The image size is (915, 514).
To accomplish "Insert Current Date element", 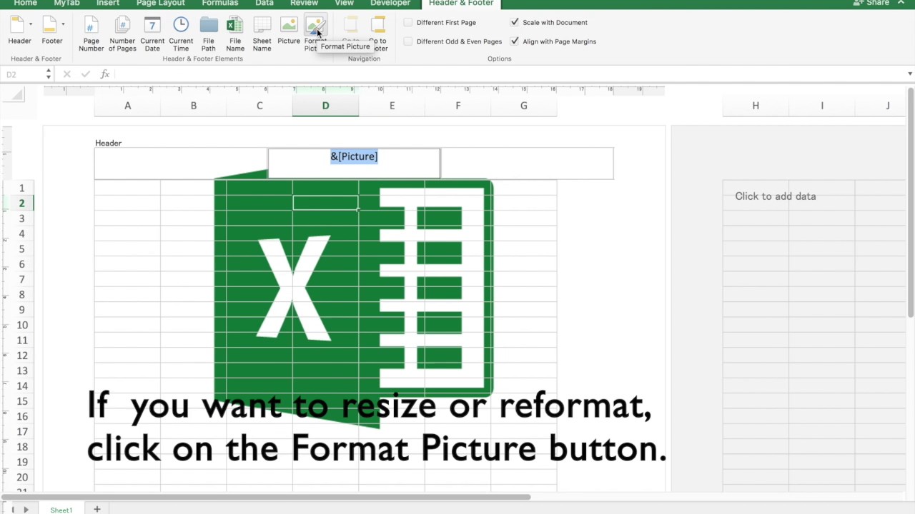I will pyautogui.click(x=152, y=34).
